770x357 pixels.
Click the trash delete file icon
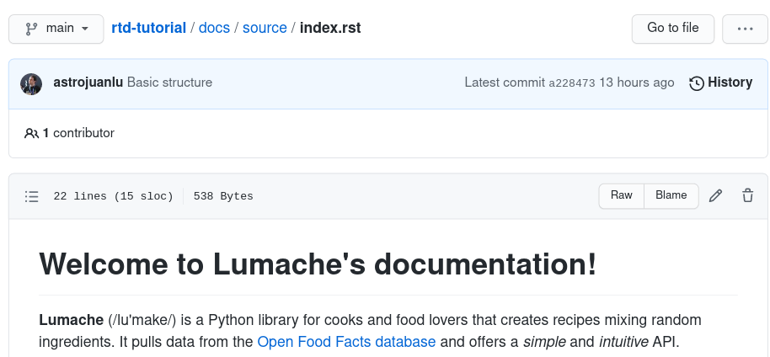click(x=747, y=196)
